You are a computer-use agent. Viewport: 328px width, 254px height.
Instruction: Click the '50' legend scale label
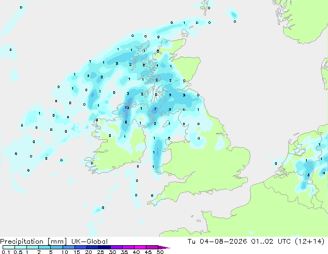160,252
